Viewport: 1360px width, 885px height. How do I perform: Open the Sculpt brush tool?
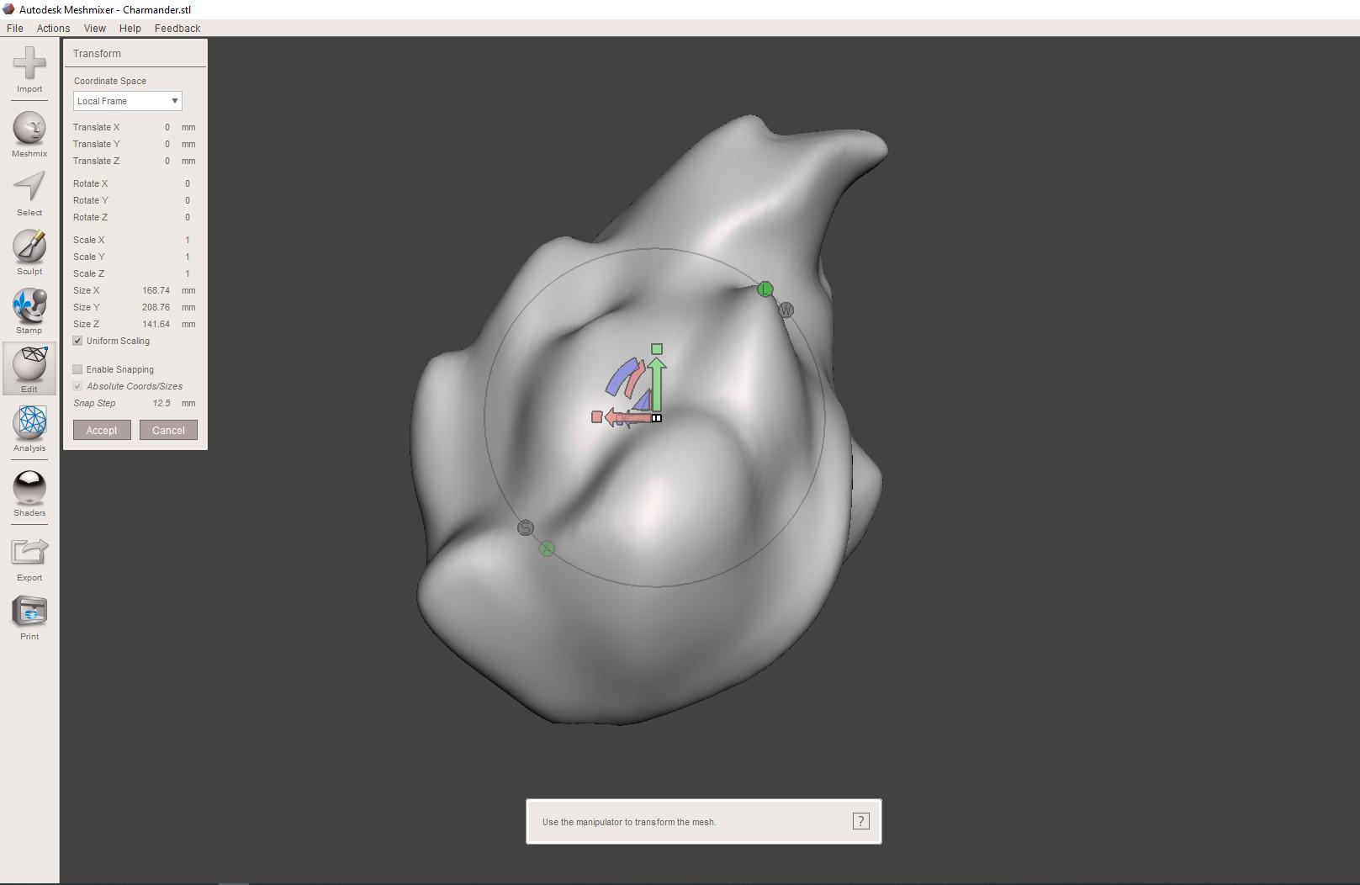click(29, 252)
